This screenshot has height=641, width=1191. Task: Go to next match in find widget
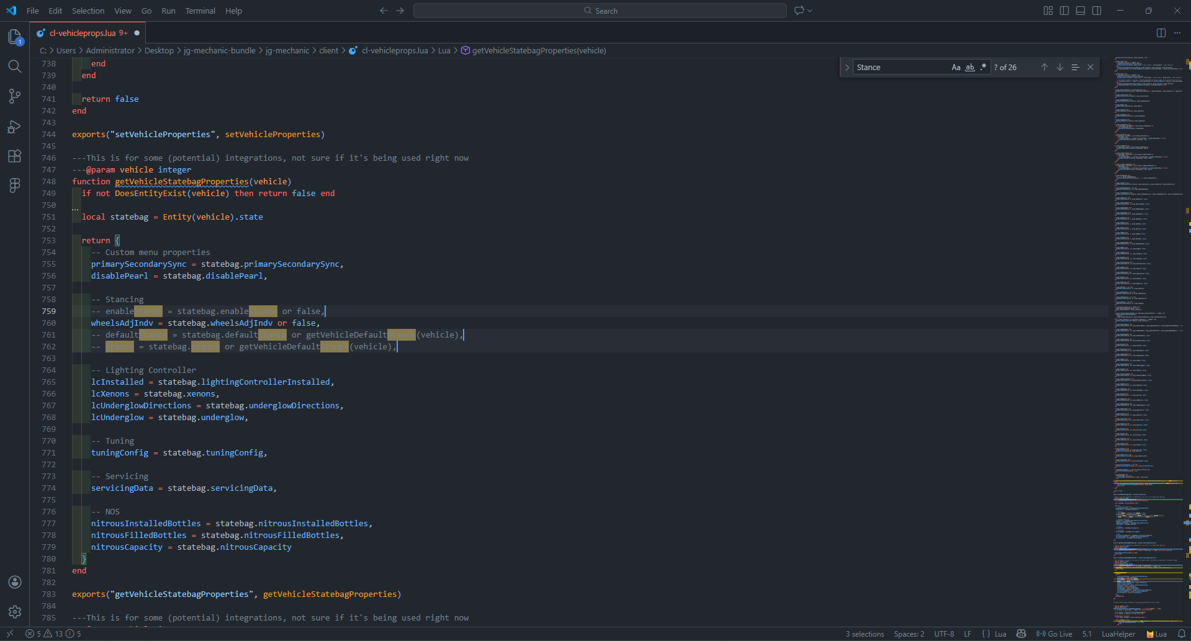pyautogui.click(x=1060, y=67)
